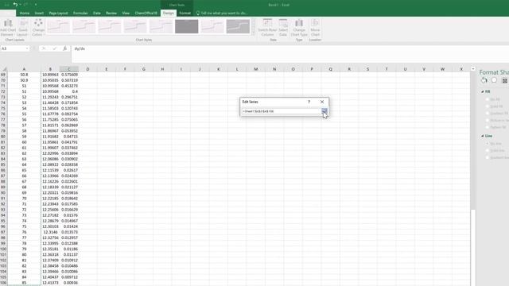
Task: Select the No line radio option
Action: click(488, 143)
